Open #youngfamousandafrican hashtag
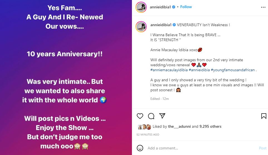 coord(233,70)
